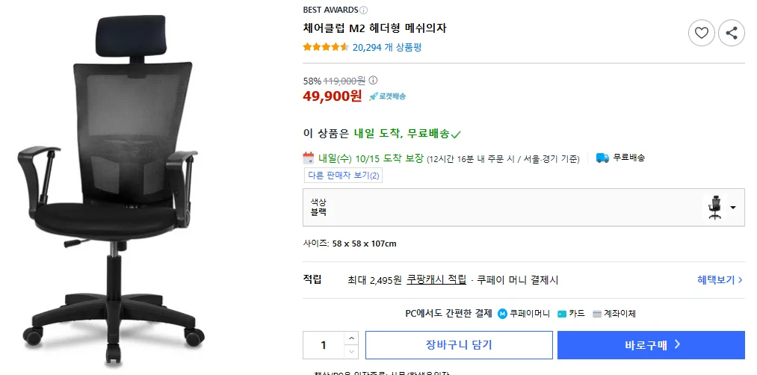Click the info icon next to 119,000원
The height and width of the screenshot is (375, 757).
coord(374,81)
